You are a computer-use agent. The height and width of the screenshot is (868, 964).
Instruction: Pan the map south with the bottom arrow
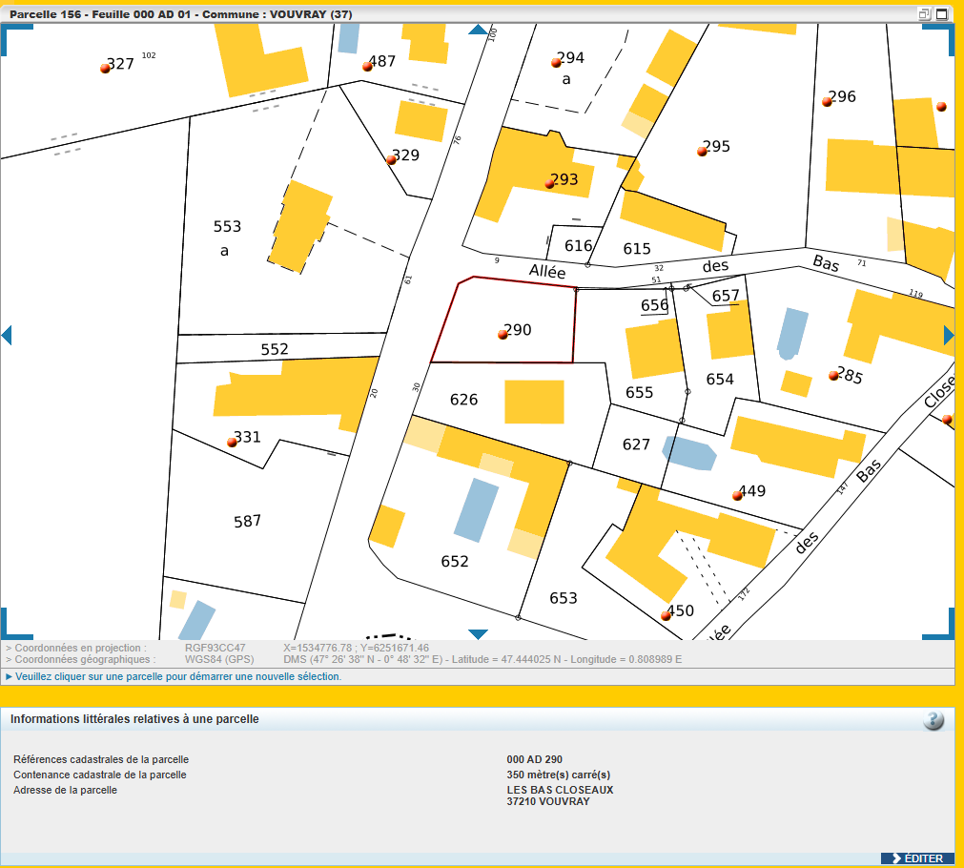tap(478, 634)
